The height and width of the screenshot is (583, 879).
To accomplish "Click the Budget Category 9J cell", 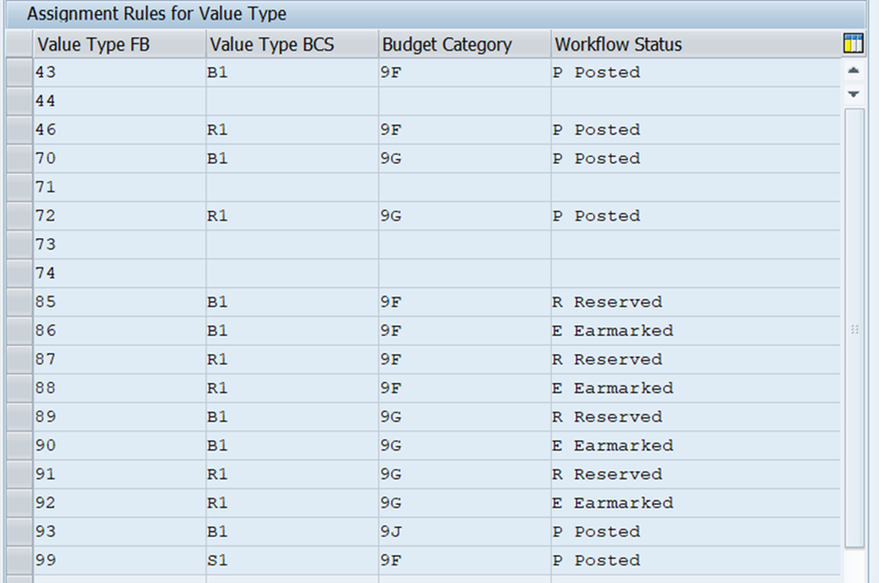I will click(463, 532).
